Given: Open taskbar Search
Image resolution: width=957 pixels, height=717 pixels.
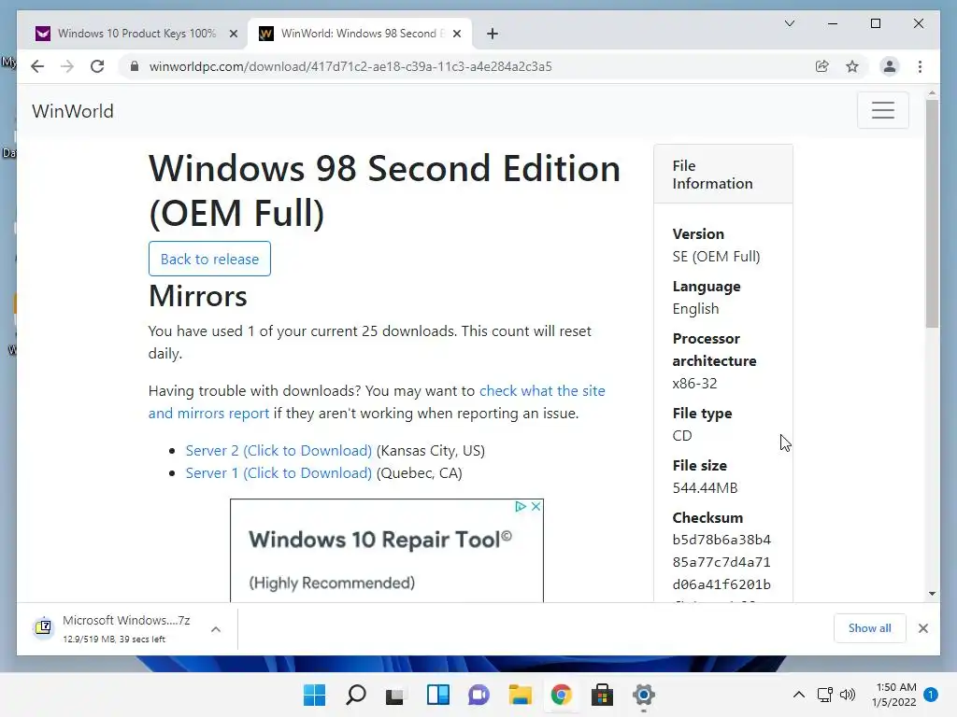Looking at the screenshot, I should (356, 695).
